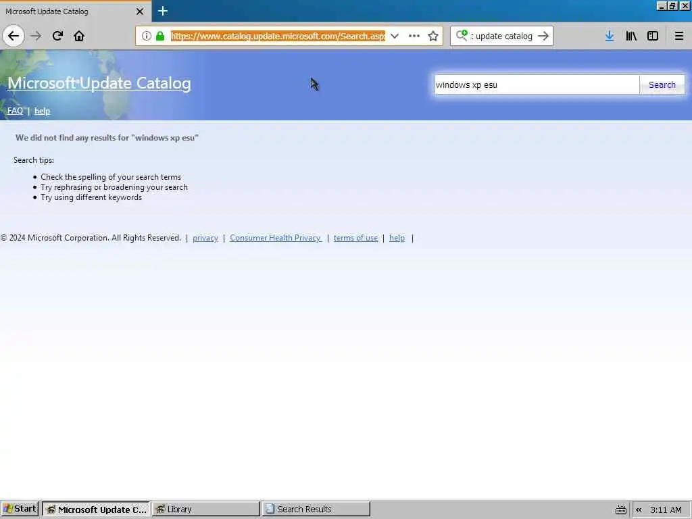The width and height of the screenshot is (692, 519).
Task: Switch to the Library taskbar window
Action: (206, 509)
